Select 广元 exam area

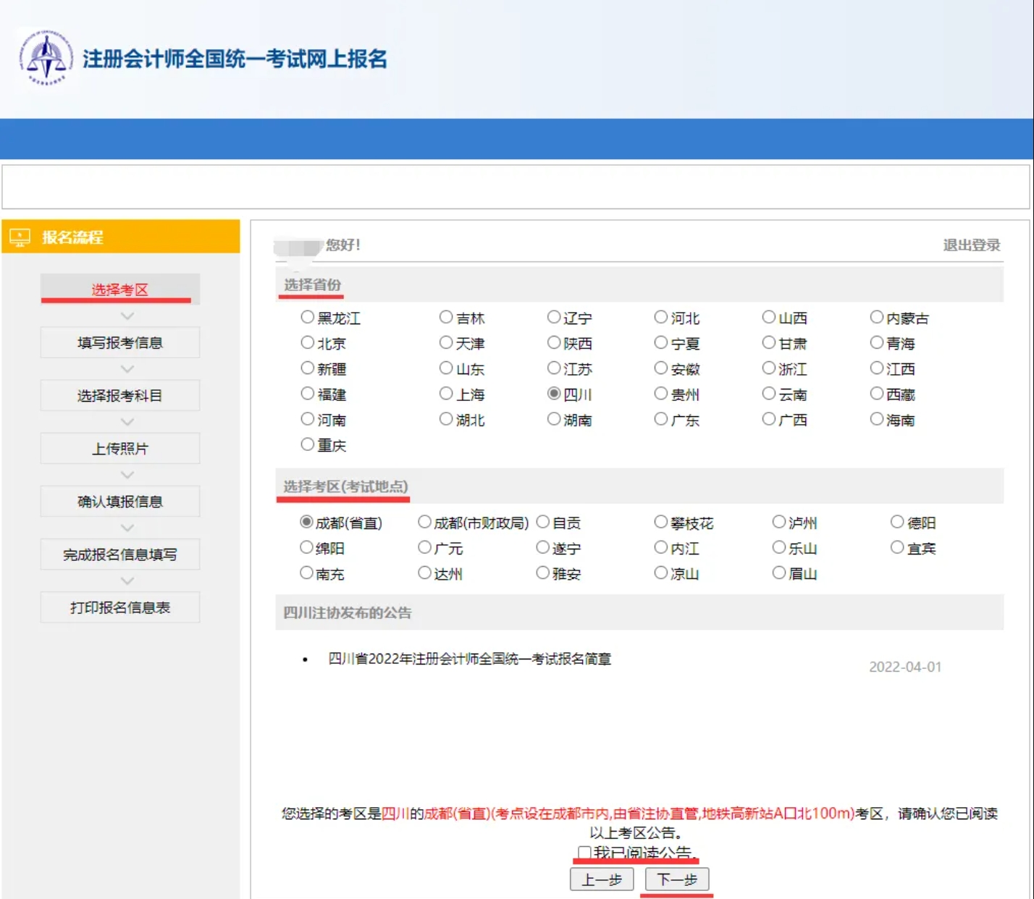425,547
